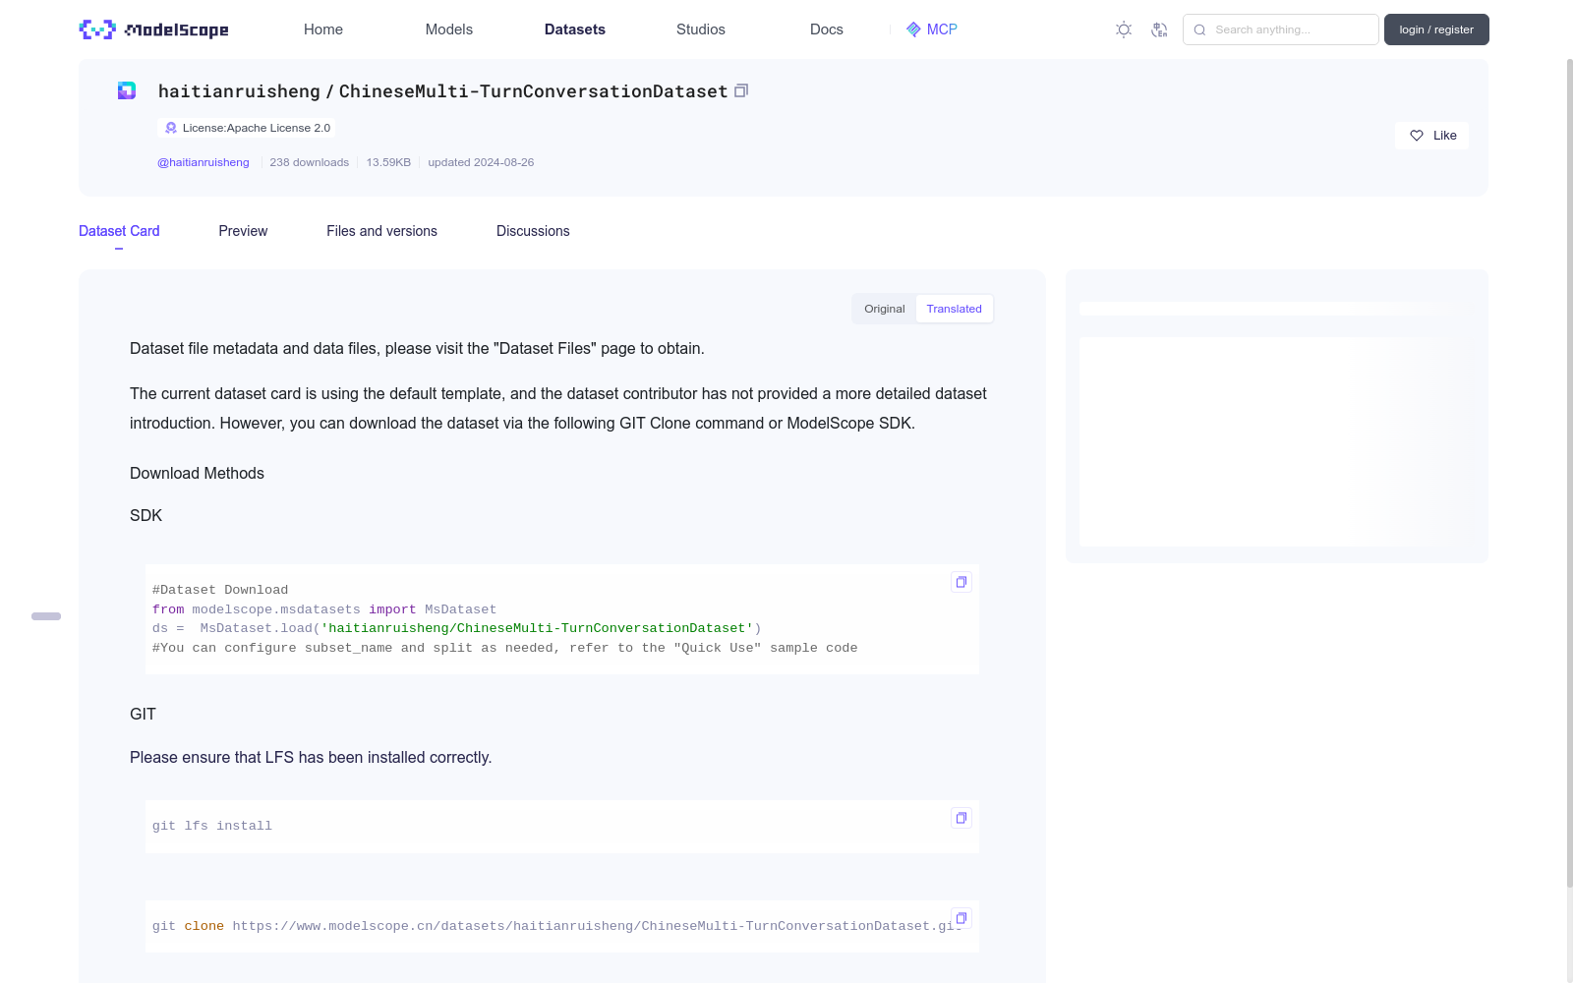
Task: Select the Discussions tab
Action: 533,231
